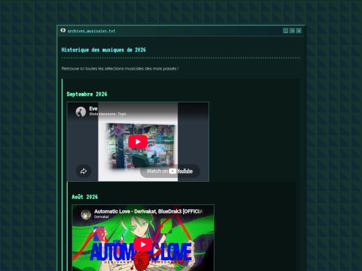362x271 pixels.
Task: Click the Septembre 2026 heading
Action: [x=87, y=94]
